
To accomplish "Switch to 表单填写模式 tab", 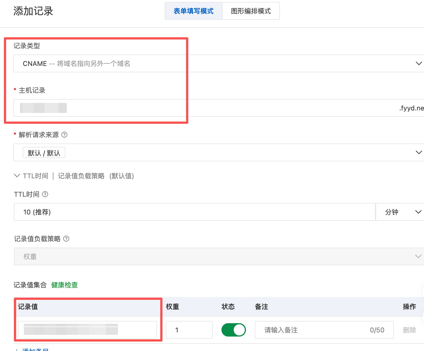I will [194, 11].
